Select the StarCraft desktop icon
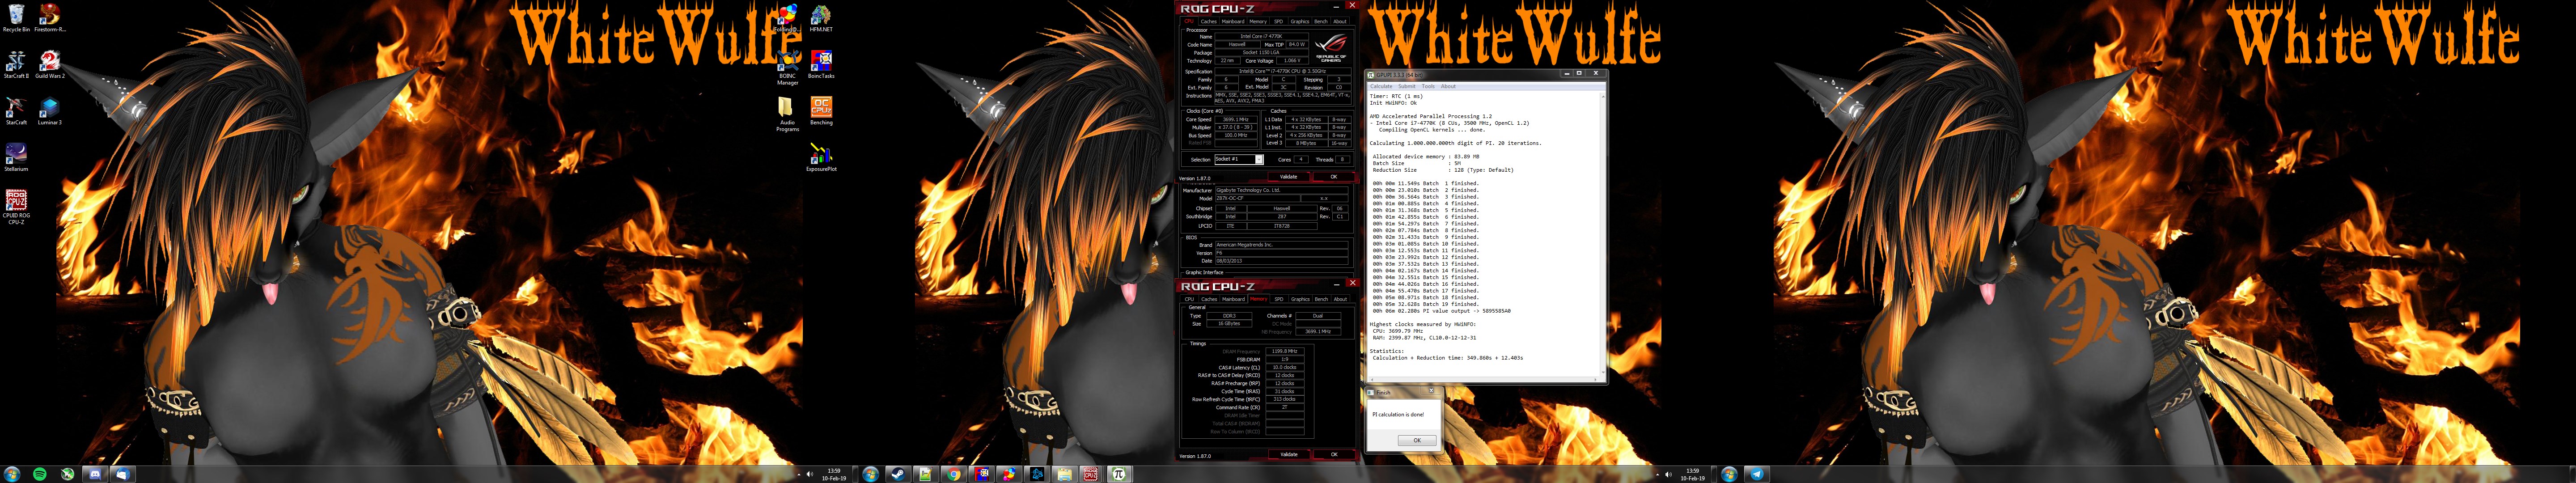The width and height of the screenshot is (2576, 483). coord(16,111)
